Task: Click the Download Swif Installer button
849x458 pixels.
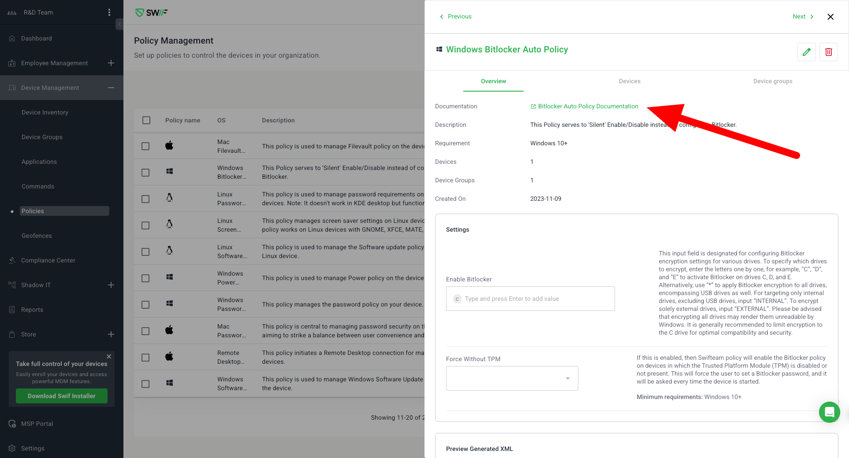Action: pos(62,396)
